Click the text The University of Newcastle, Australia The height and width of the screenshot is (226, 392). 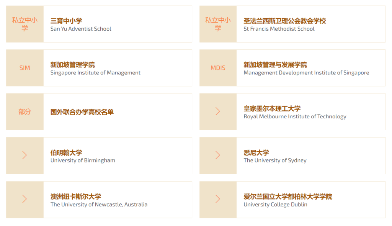click(99, 205)
